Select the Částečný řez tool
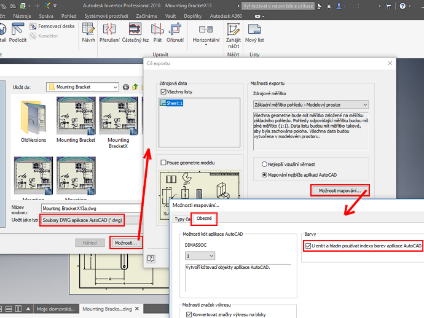Screen dimensions: 424x318 (x=135, y=33)
